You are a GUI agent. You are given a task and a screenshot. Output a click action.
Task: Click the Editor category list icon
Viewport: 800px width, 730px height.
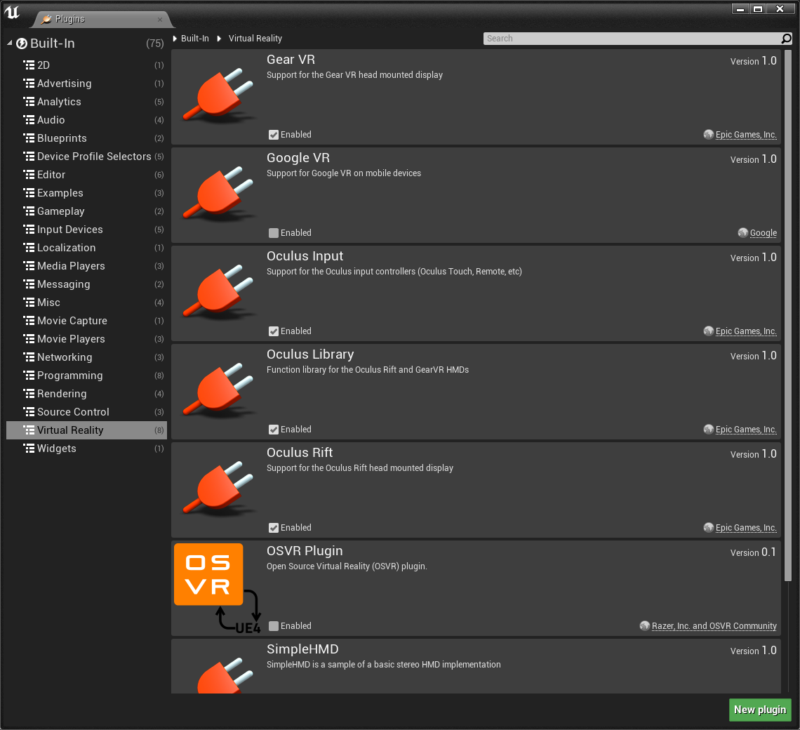[29, 175]
